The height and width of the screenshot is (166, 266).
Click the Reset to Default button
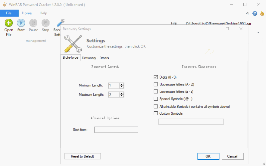(82, 156)
